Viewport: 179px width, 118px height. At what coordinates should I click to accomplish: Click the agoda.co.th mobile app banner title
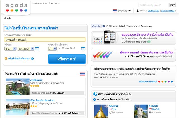click(x=147, y=34)
